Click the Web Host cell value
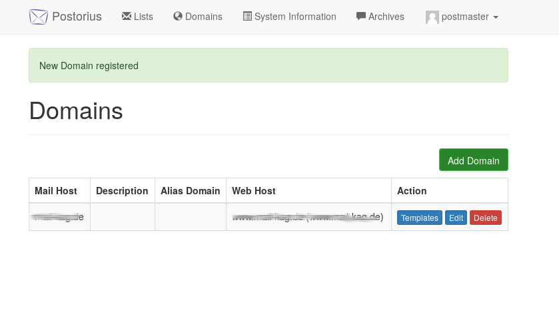Screen dimensions: 559x326 pyautogui.click(x=307, y=217)
